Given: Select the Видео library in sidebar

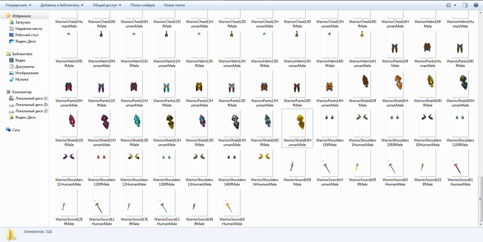Looking at the screenshot, I should click(20, 60).
